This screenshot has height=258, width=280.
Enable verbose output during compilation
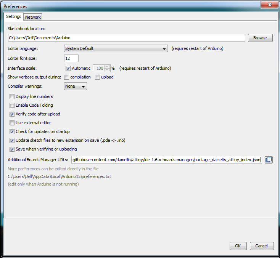(x=66, y=77)
